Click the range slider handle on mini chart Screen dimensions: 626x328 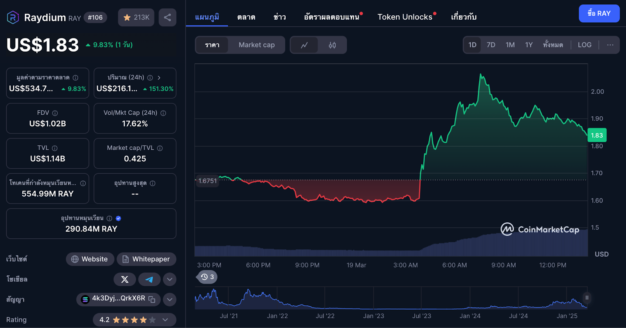coord(586,298)
